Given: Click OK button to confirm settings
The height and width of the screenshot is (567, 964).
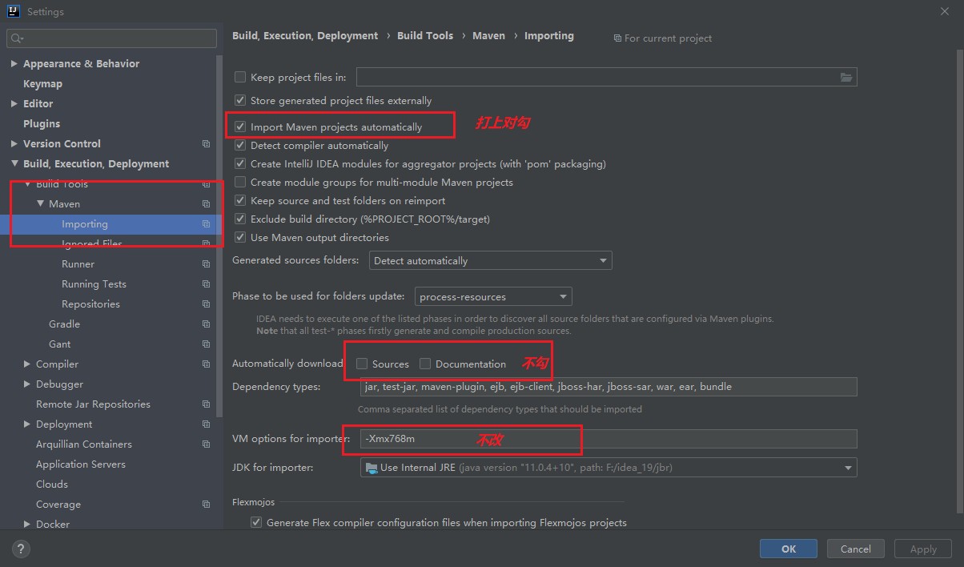Looking at the screenshot, I should (x=789, y=549).
